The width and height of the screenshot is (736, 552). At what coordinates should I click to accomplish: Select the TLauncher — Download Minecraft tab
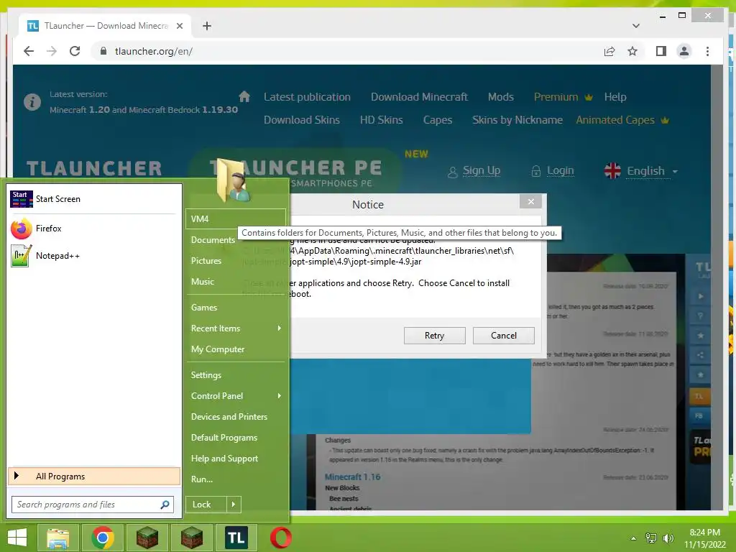pos(105,26)
